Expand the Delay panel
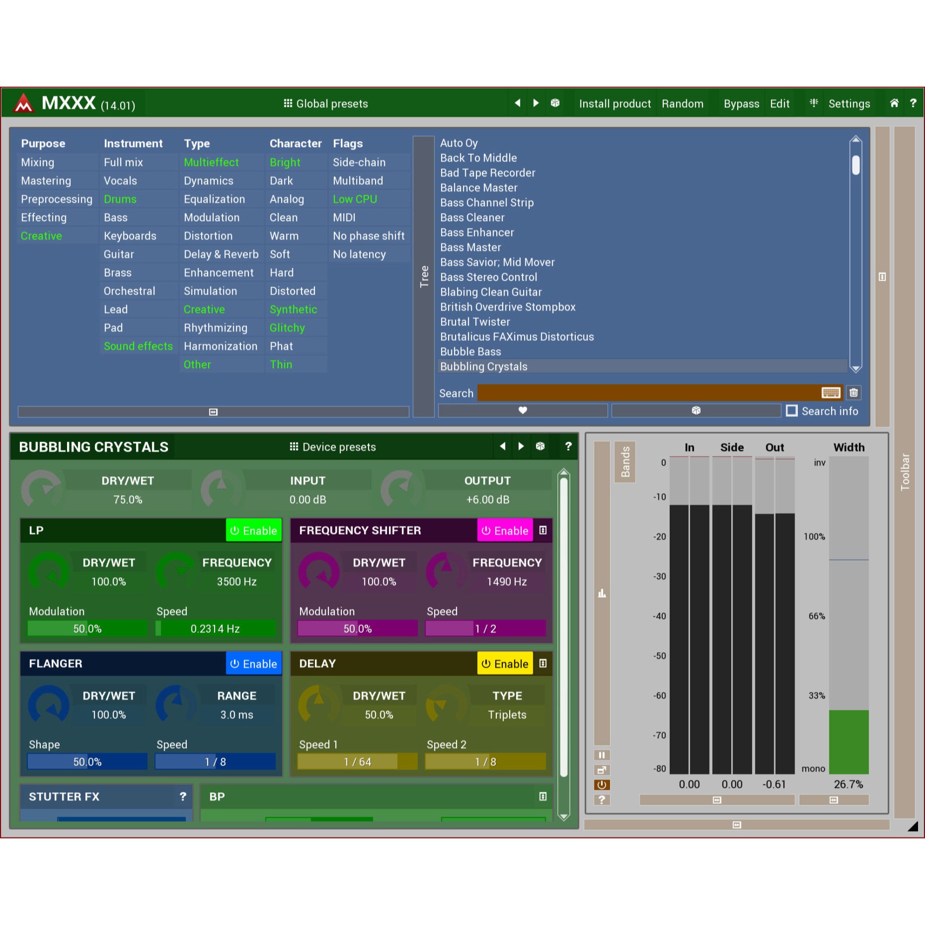 point(543,664)
